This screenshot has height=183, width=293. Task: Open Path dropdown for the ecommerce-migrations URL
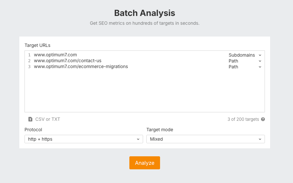(245, 67)
